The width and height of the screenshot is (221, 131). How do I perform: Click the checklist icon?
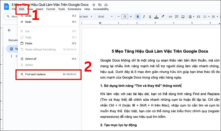coord(205,17)
